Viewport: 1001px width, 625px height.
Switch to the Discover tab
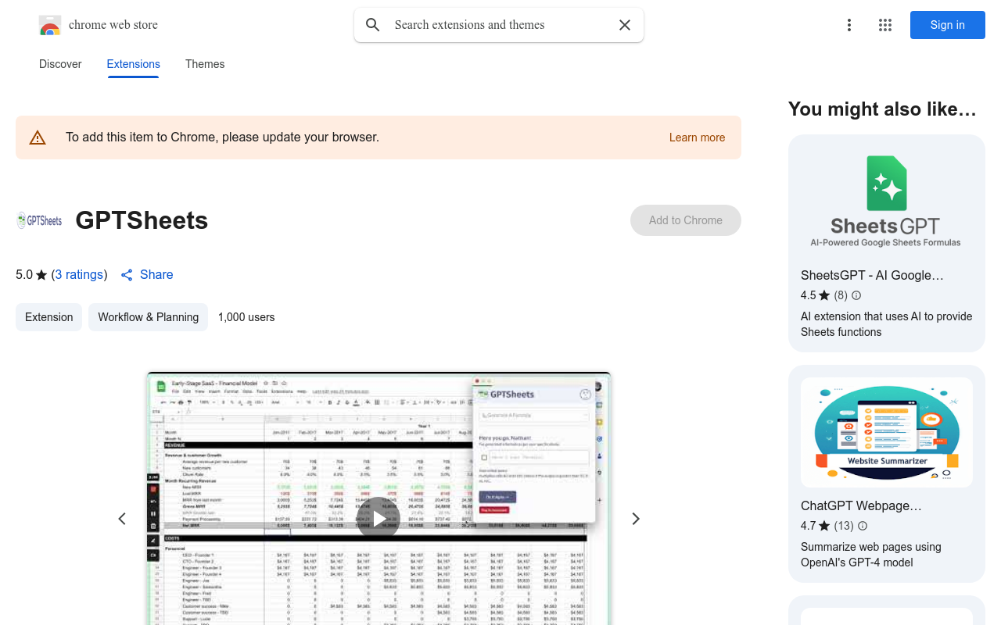[x=60, y=64]
